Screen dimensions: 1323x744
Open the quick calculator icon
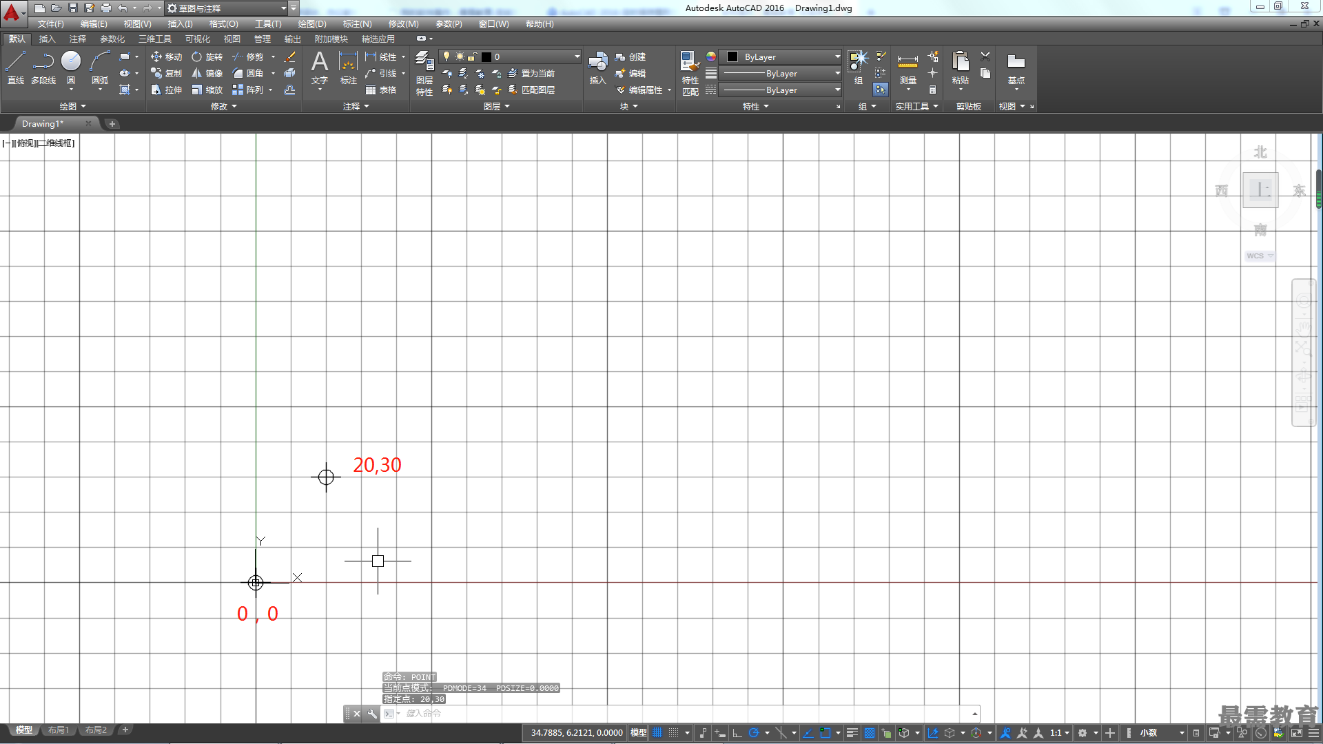point(932,90)
